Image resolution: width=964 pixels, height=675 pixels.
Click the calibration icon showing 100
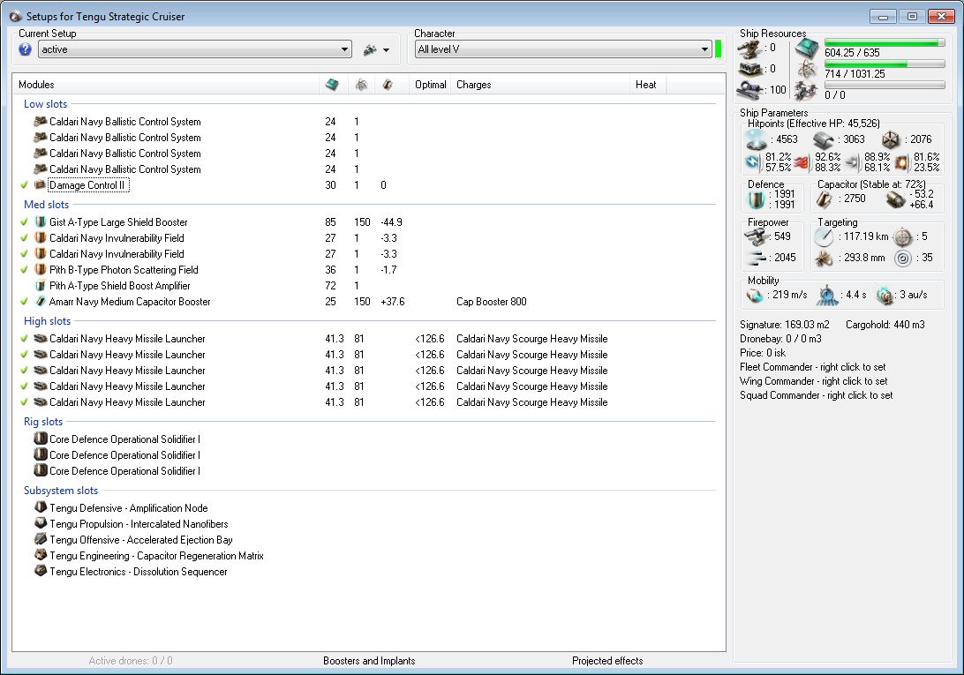(750, 90)
